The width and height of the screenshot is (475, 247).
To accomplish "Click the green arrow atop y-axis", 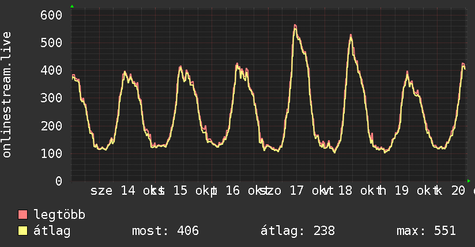I will (72, 6).
